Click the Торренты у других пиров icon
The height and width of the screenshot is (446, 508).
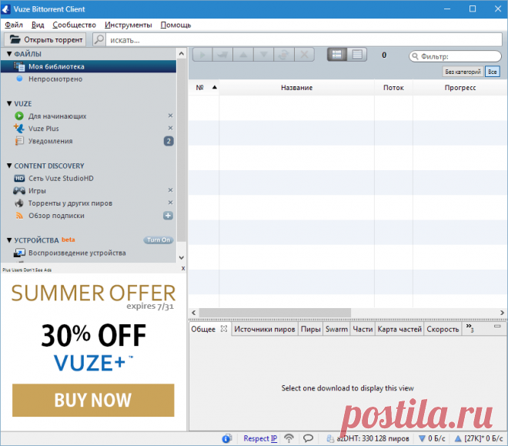[x=19, y=203]
